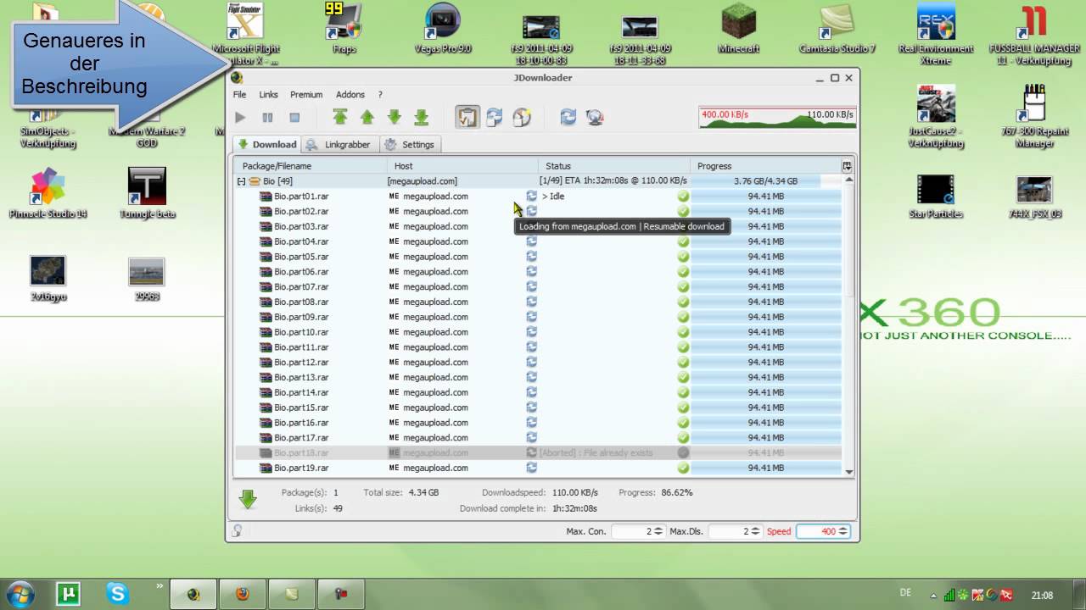Open the Fraps desktop shortcut
This screenshot has width=1086, height=610.
344,28
